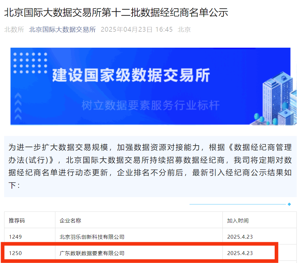Select 广东数联数据要素有限公司 in the table
This screenshot has width=299, height=263.
point(92,253)
